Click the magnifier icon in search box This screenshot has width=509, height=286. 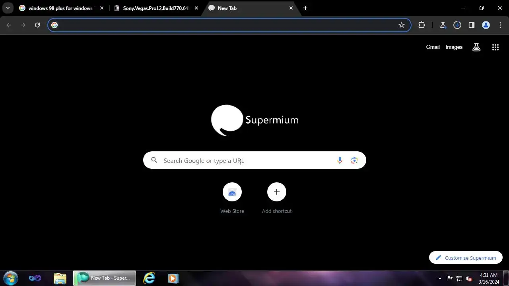(154, 160)
